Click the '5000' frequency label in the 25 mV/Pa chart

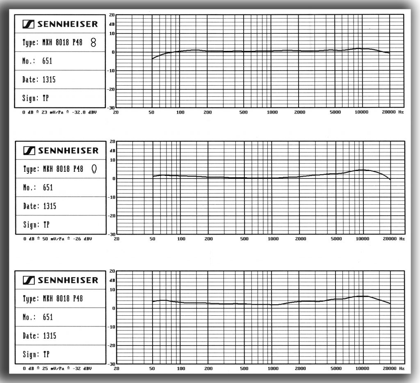(x=336, y=368)
